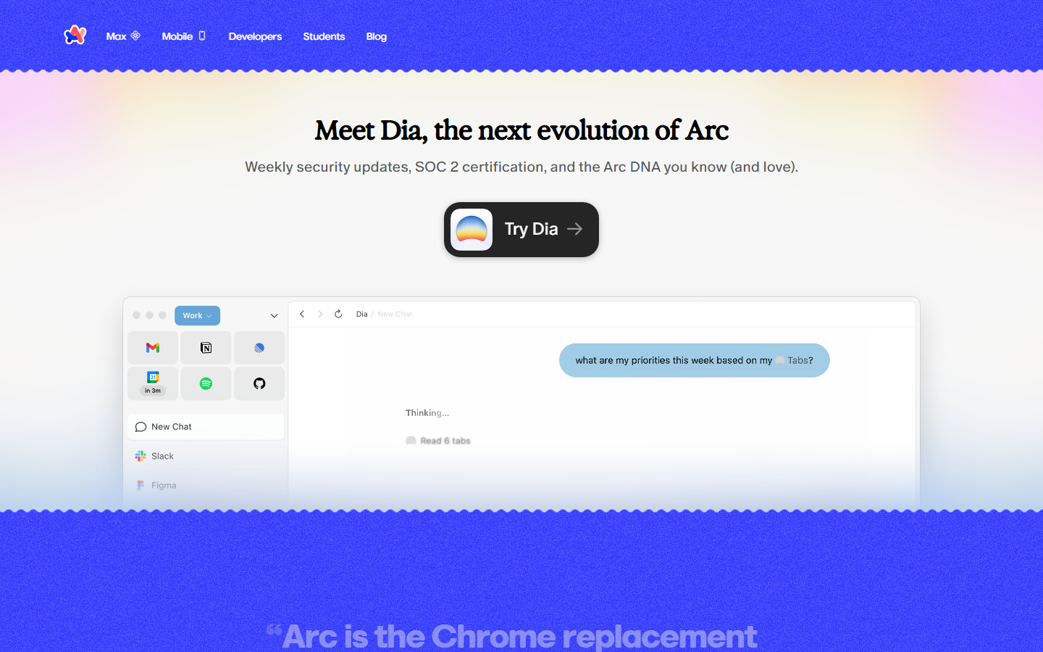Click the phone icon next to Mobile
The width and height of the screenshot is (1043, 652).
[x=202, y=35]
